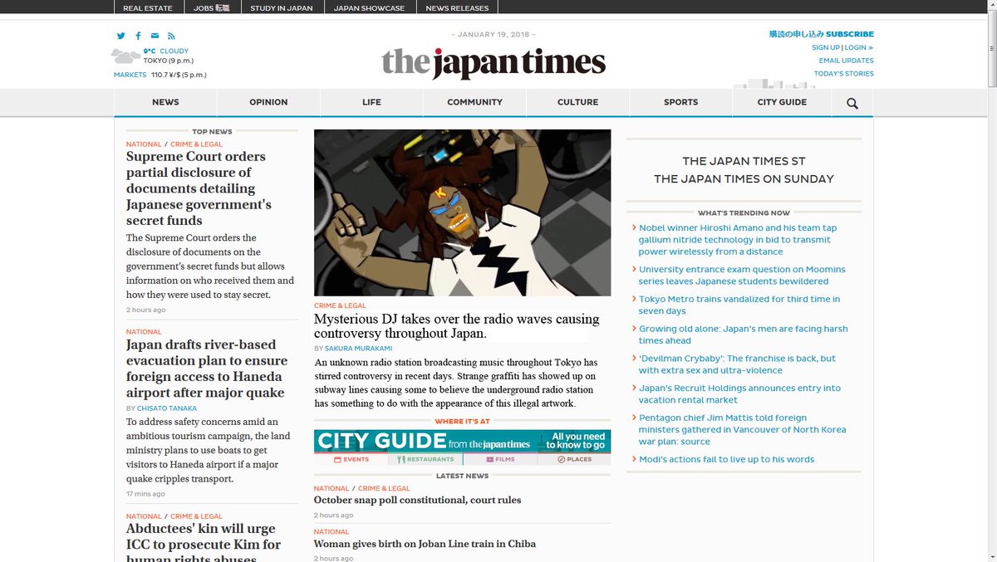Open Haneda airport evacuation plan headline
Viewport: 997px width, 562px height.
(x=207, y=369)
